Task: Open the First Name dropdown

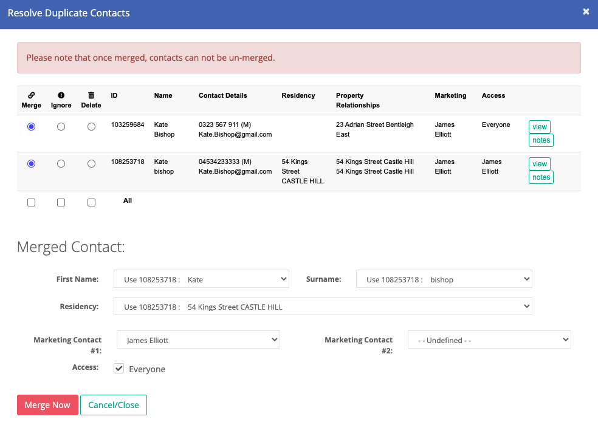Action: [201, 279]
